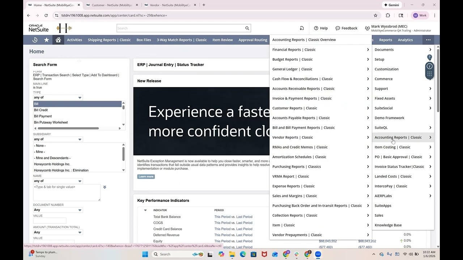Select SuiteQL in overflow menu
Image resolution: width=463 pixels, height=260 pixels.
(x=403, y=127)
